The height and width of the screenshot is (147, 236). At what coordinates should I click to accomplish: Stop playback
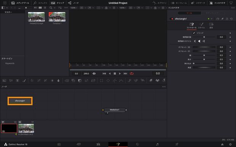tap(115, 74)
